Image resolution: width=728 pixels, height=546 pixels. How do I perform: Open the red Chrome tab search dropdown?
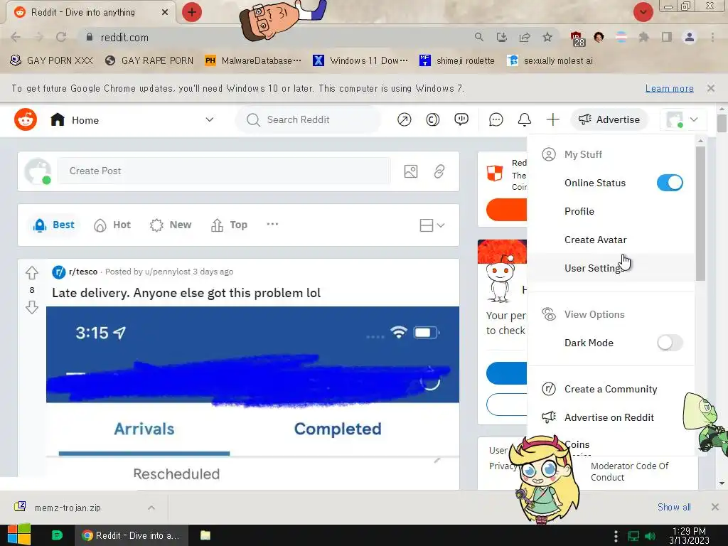click(x=643, y=12)
